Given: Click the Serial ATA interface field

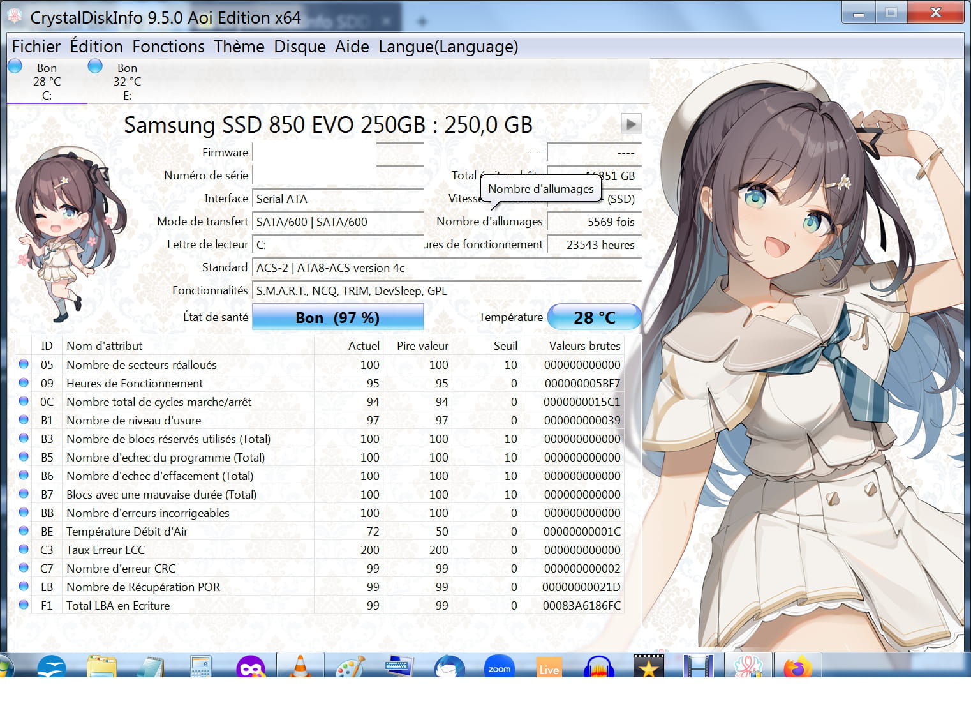Looking at the screenshot, I should [x=337, y=199].
